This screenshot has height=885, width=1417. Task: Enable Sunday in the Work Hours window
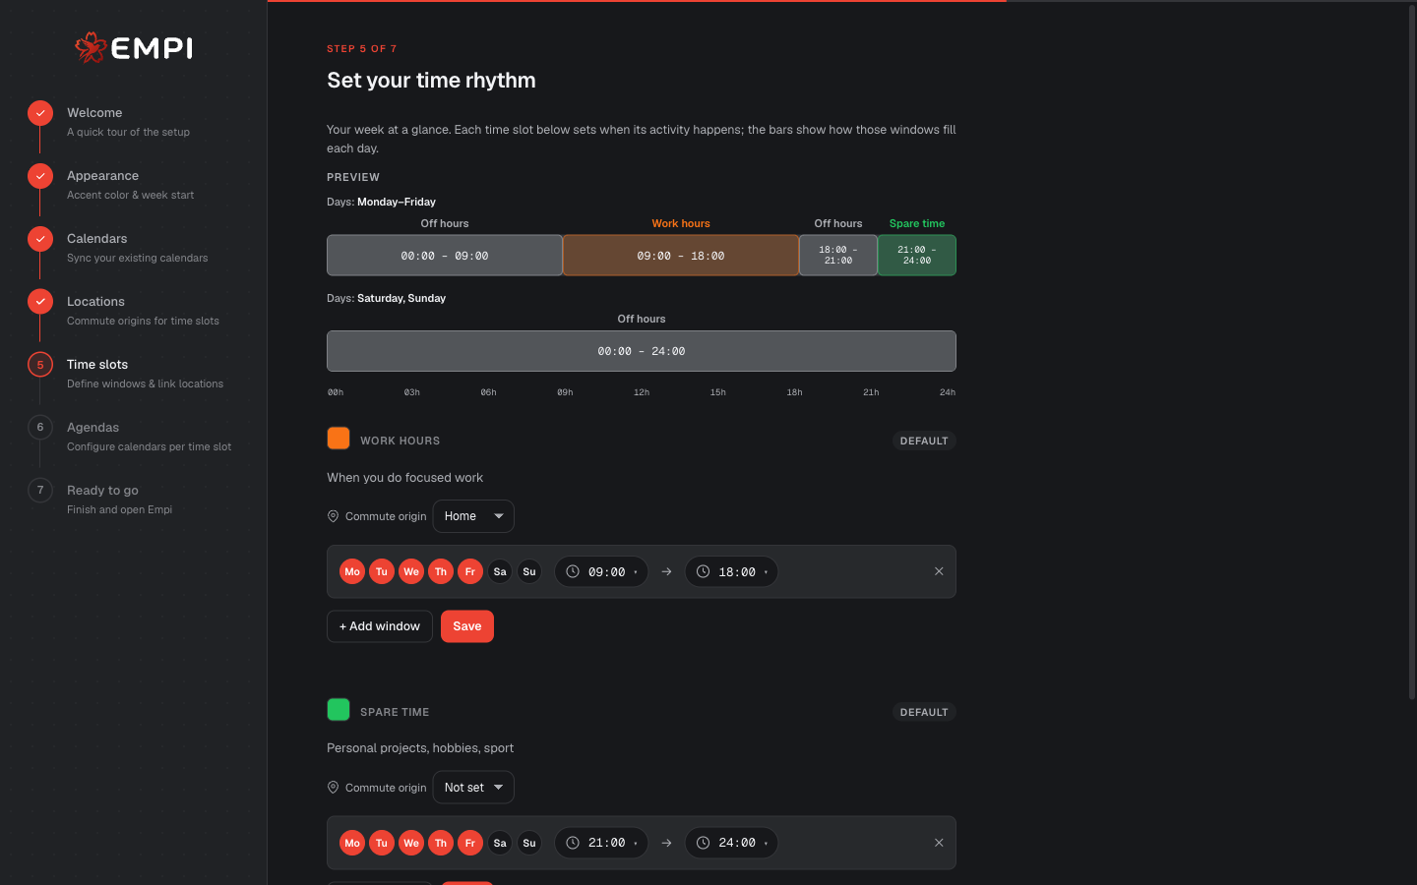tap(529, 571)
